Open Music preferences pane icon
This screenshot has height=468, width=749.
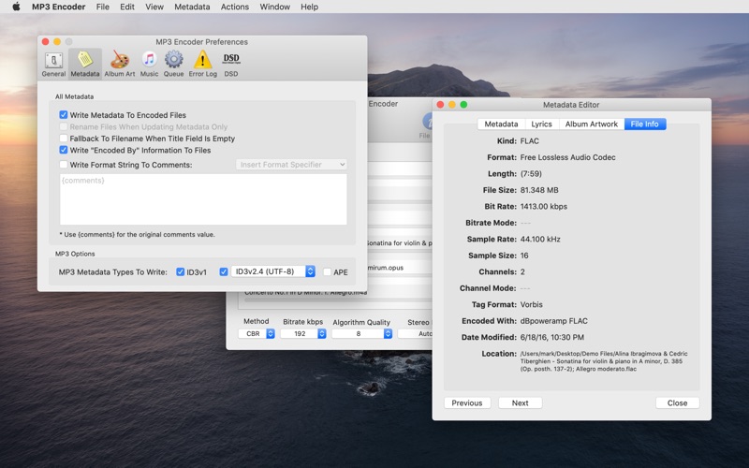[149, 64]
